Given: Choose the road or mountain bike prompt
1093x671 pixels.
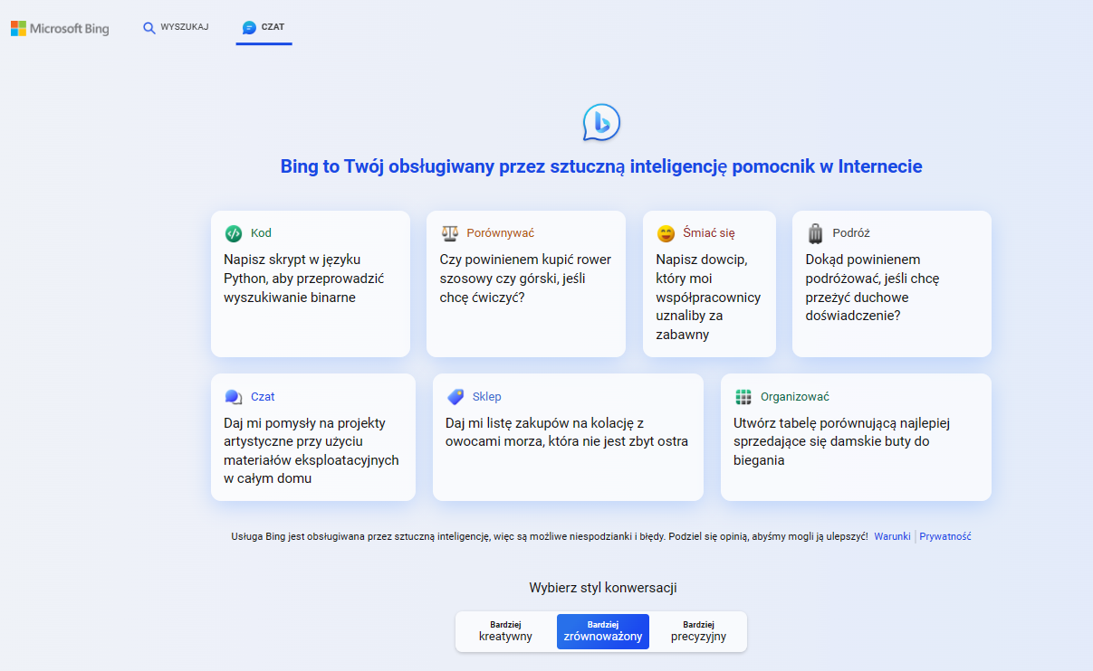Looking at the screenshot, I should coord(526,284).
